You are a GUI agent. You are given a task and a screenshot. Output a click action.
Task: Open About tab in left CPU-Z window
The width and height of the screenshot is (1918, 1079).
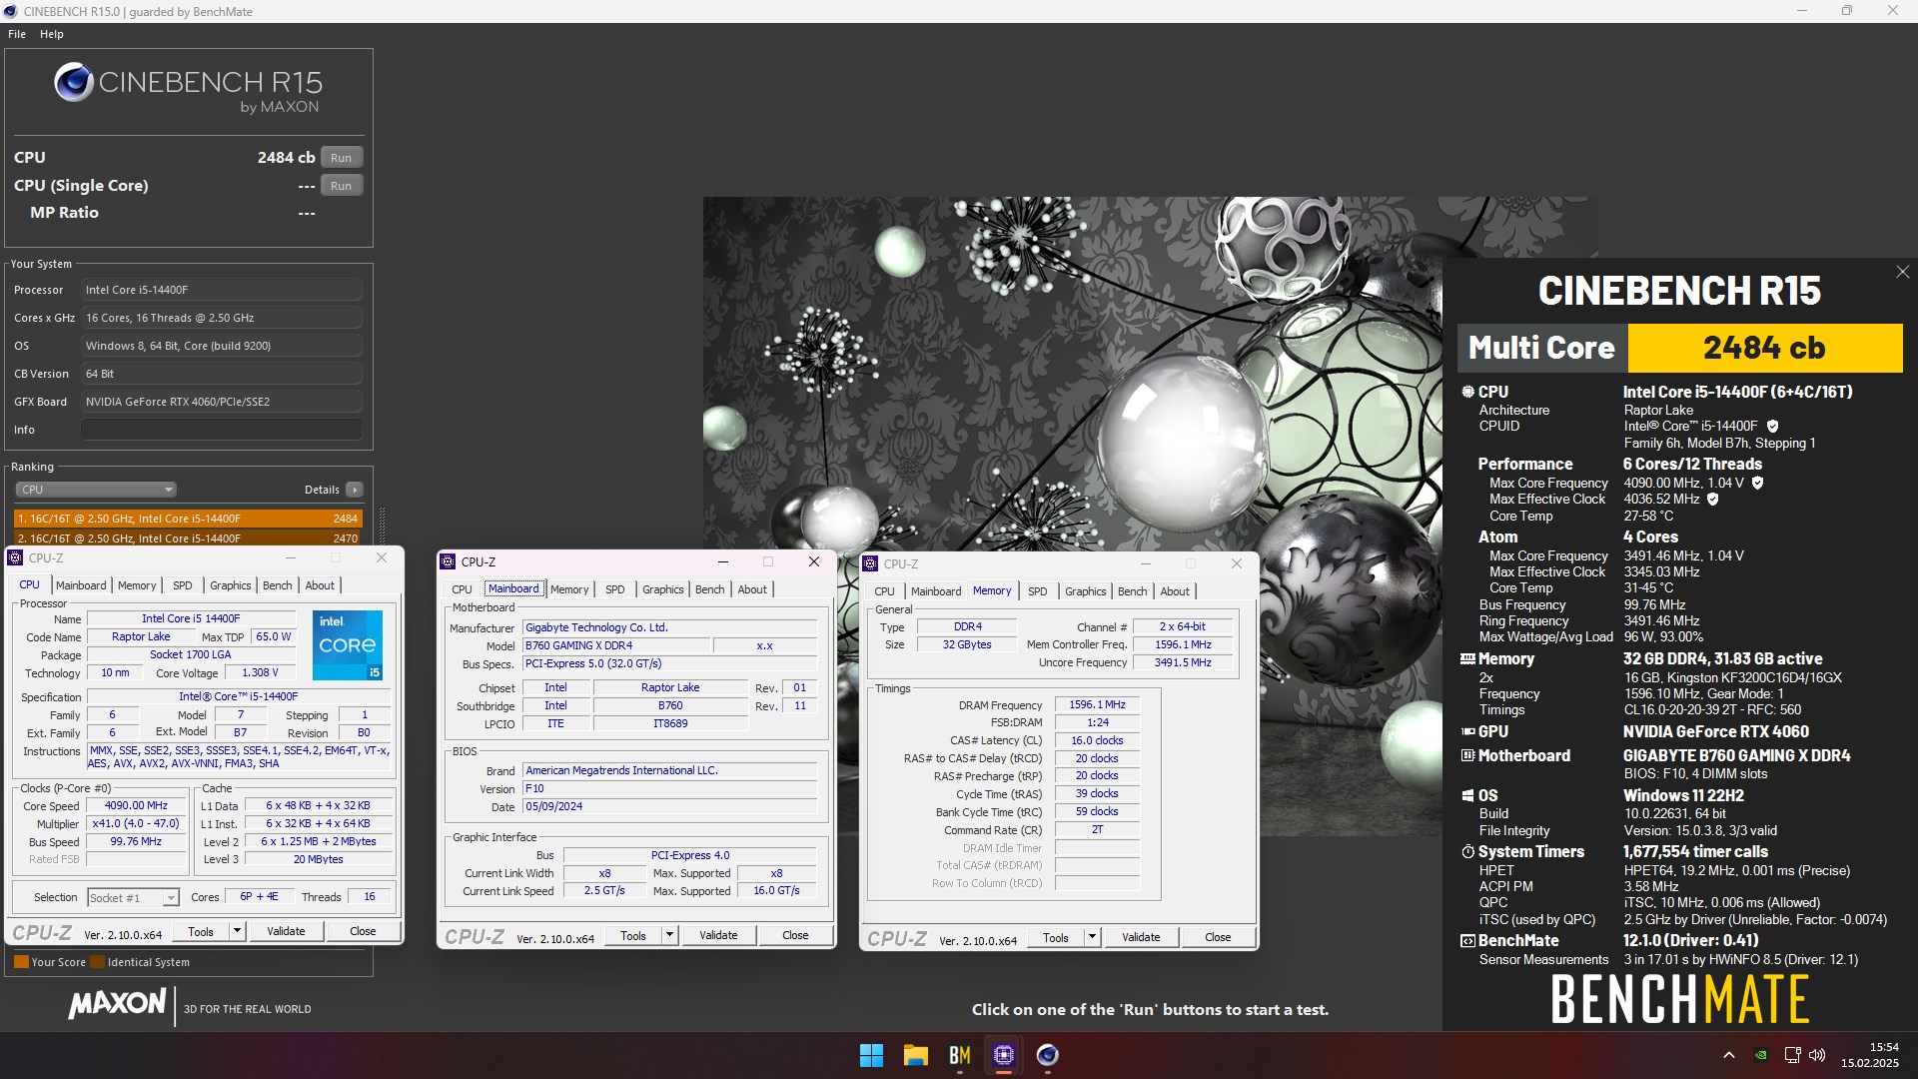pyautogui.click(x=320, y=585)
